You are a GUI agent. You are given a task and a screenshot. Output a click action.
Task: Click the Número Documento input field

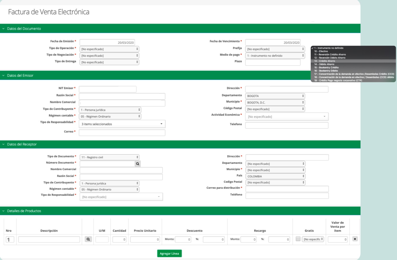pos(107,164)
